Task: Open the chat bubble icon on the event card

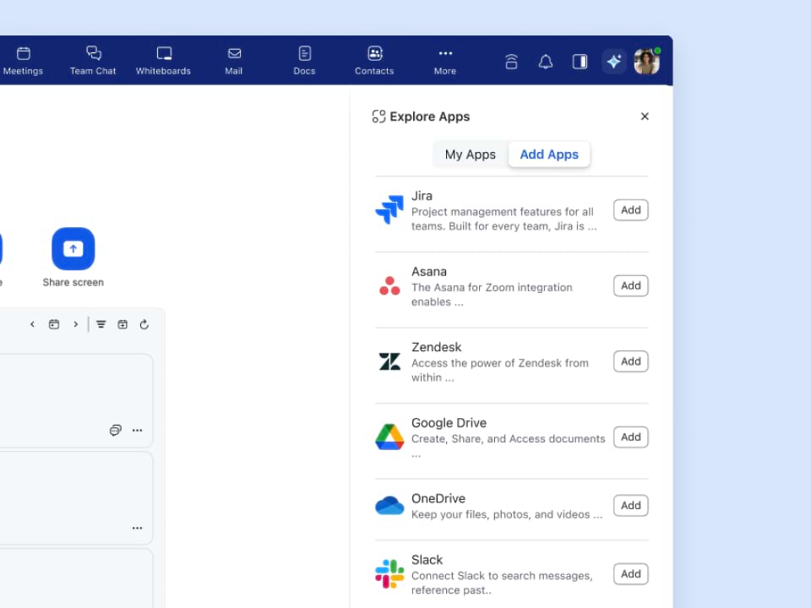Action: [115, 430]
